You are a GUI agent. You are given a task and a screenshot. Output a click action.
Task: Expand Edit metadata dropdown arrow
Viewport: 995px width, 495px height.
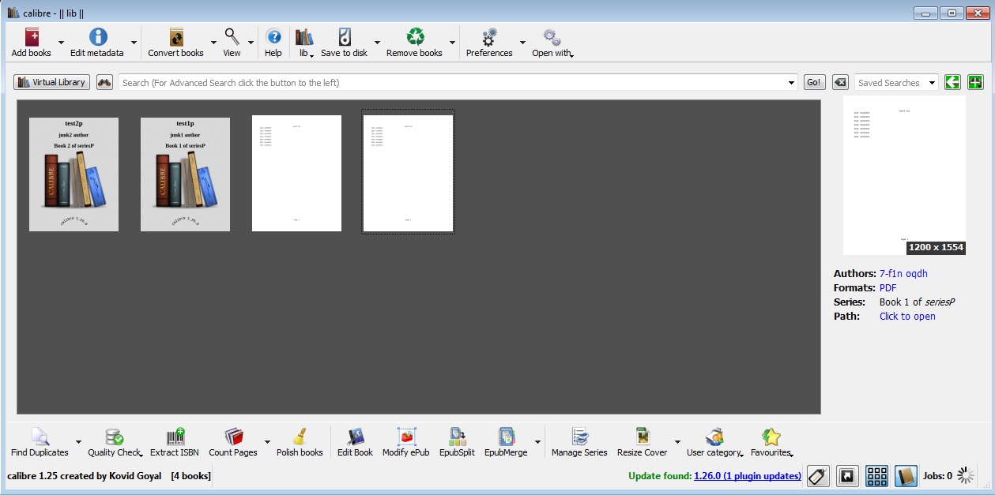(x=134, y=43)
